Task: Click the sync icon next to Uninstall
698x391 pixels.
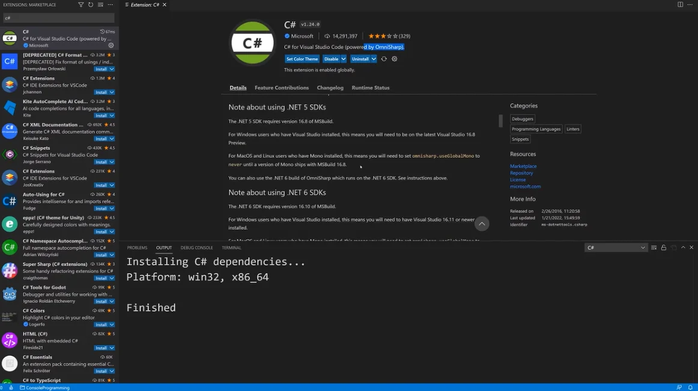Action: point(384,59)
